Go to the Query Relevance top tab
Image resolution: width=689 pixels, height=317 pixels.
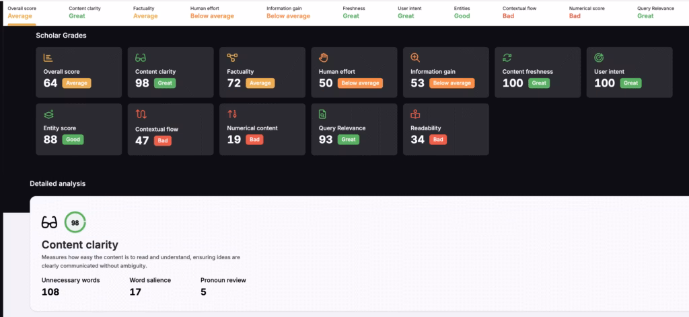pyautogui.click(x=655, y=12)
